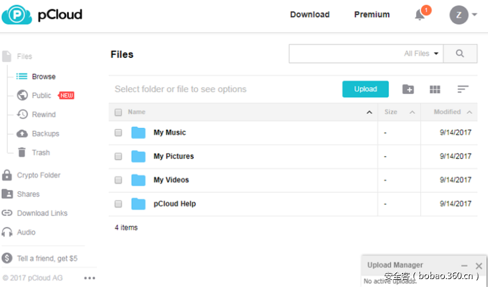Open the All Files filter dropdown
The image size is (488, 287).
coord(422,54)
